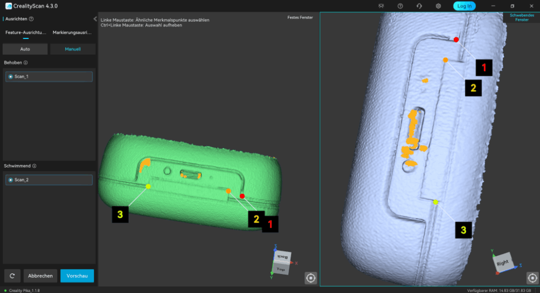Viewport: 540px width, 293px height.
Task: Click the Verfügbarer RAM status text
Action: [x=499, y=291]
